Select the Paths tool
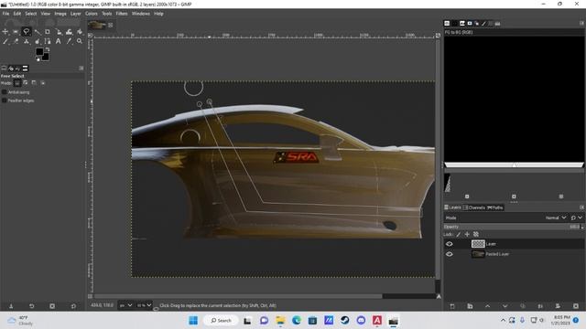 pos(48,41)
